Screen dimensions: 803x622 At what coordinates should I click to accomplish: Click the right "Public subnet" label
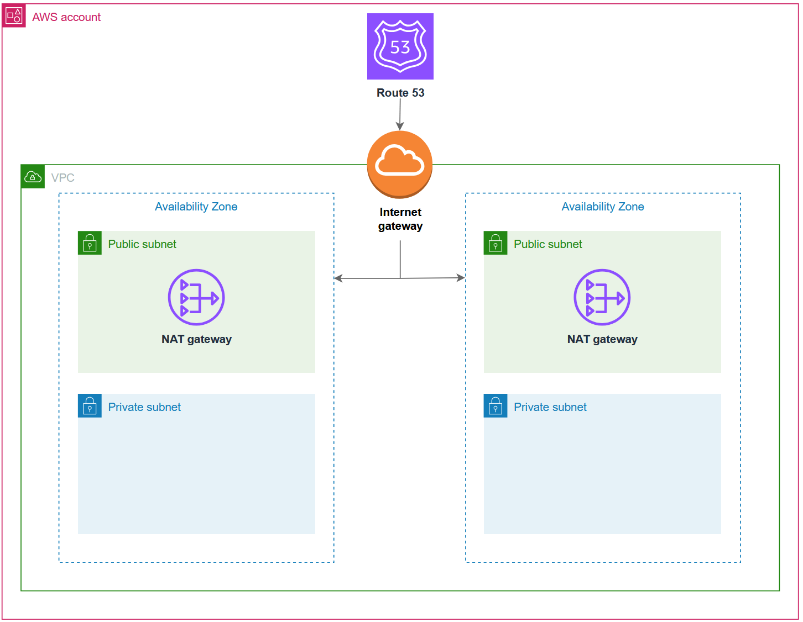point(548,244)
